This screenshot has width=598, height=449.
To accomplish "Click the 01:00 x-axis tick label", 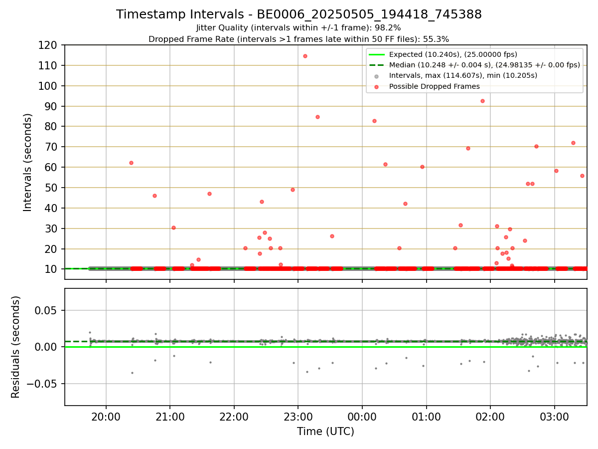I will point(426,416).
